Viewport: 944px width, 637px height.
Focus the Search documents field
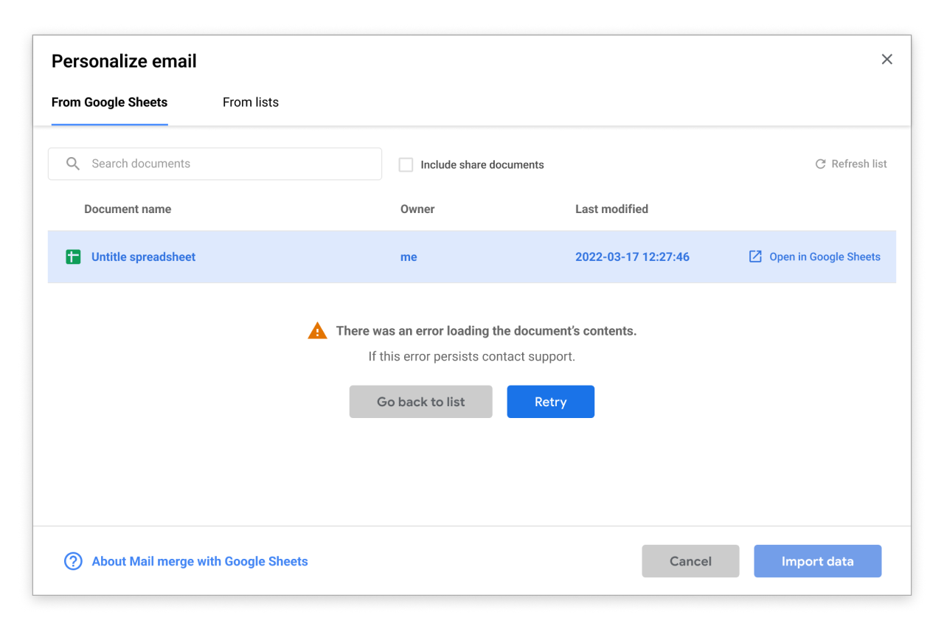(229, 164)
